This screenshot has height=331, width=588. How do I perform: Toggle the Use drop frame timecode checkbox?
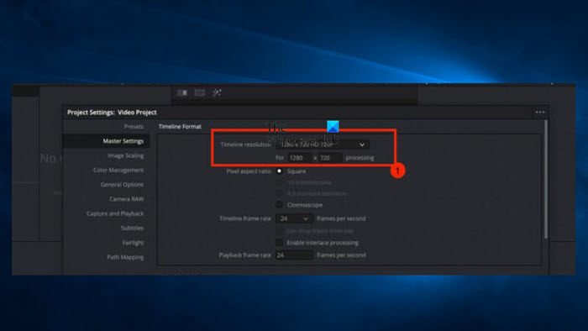tap(280, 231)
